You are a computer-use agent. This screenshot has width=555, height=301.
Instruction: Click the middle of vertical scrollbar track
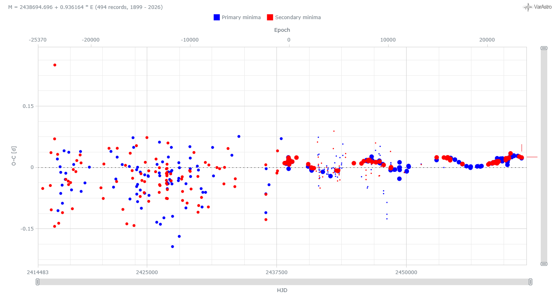[x=544, y=156]
